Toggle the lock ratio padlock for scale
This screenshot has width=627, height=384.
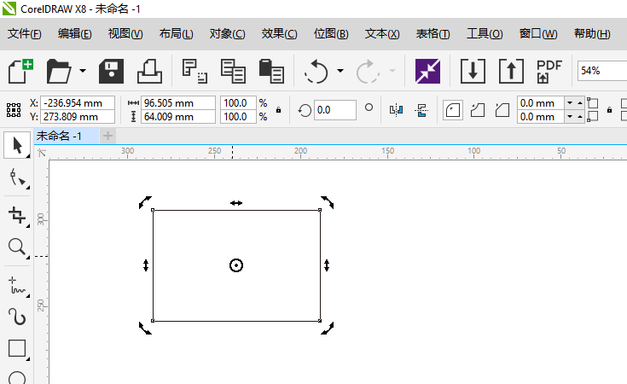[279, 110]
